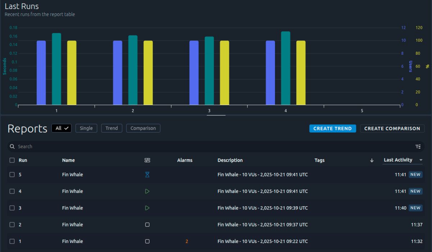
Task: Open the Last Activity column dropdown
Action: click(x=421, y=160)
